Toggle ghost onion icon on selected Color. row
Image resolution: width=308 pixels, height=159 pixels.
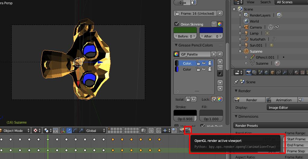coord(210,63)
